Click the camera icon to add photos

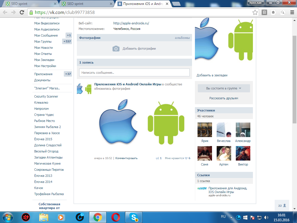(116, 48)
